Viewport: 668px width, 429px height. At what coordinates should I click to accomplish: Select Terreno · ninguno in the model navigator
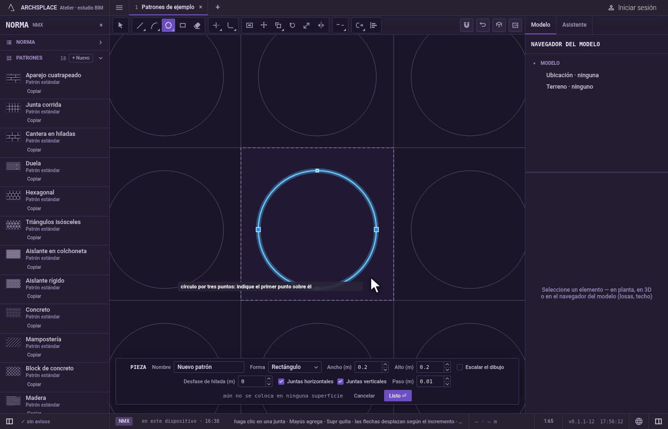tap(570, 87)
